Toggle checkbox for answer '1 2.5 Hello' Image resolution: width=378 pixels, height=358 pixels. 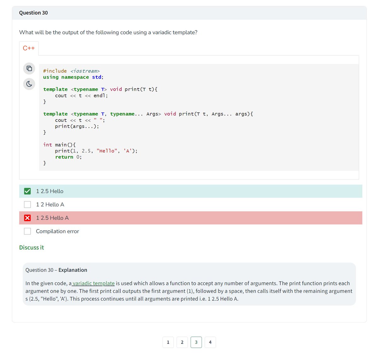(27, 191)
